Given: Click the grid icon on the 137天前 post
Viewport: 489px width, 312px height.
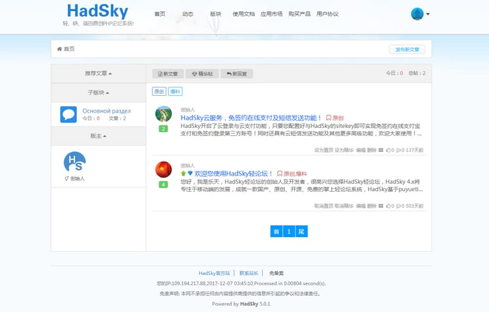Looking at the screenshot, I should tap(381, 150).
